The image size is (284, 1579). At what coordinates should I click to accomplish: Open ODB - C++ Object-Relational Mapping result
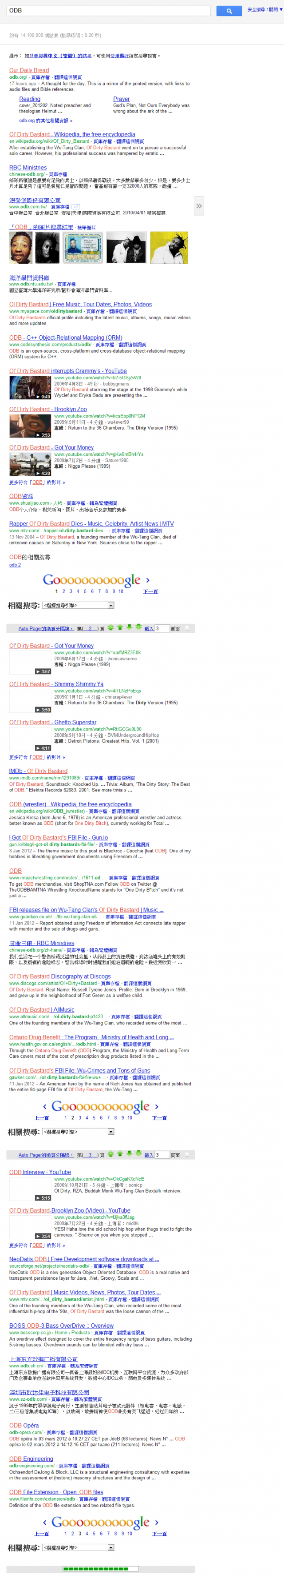(x=66, y=337)
